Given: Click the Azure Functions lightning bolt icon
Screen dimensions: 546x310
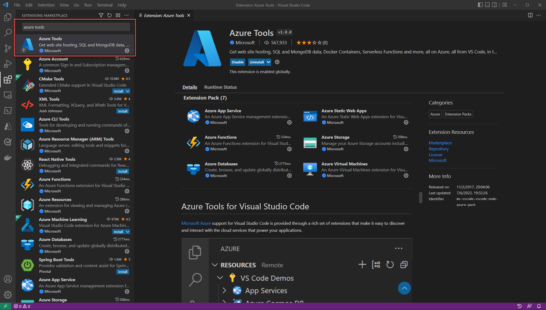Looking at the screenshot, I should pyautogui.click(x=193, y=143).
